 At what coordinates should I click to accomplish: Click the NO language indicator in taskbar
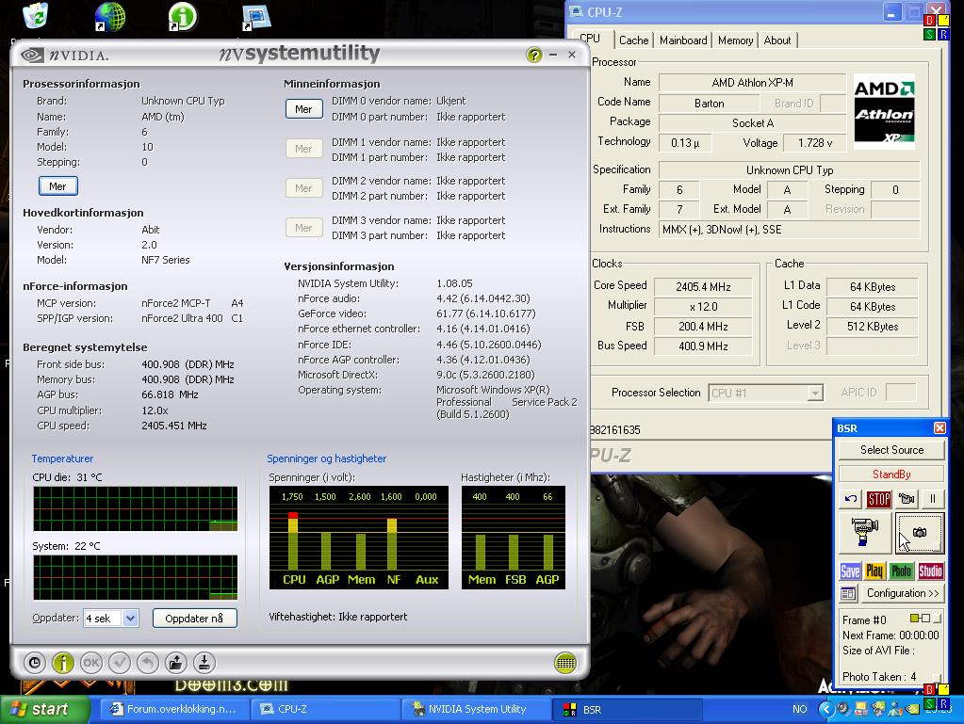click(x=799, y=709)
